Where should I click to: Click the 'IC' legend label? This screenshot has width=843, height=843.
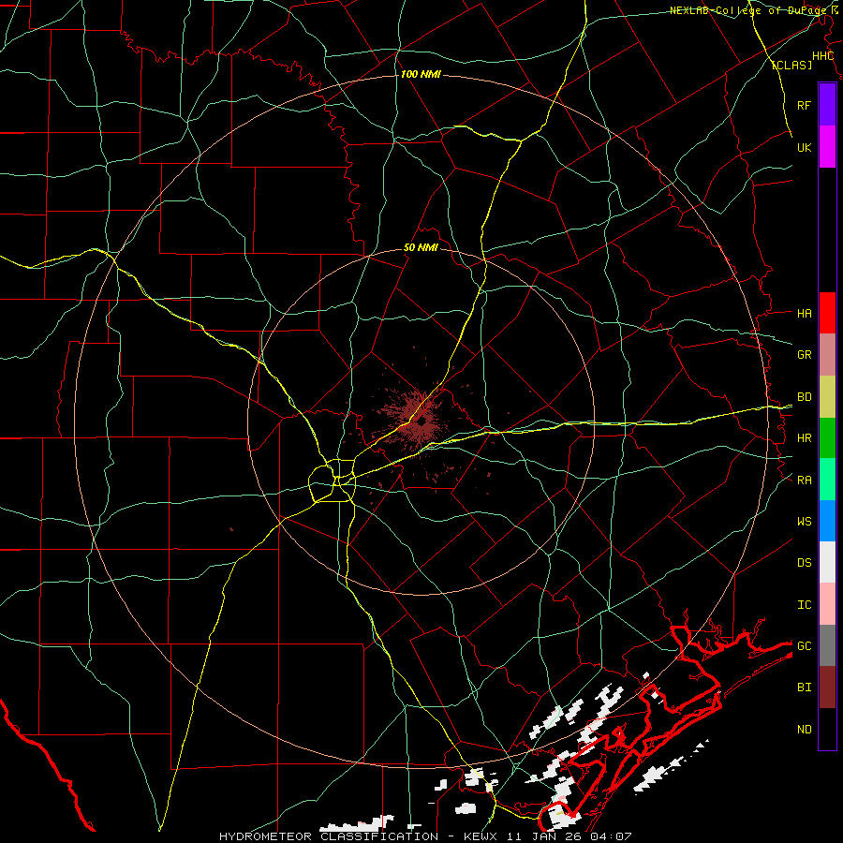(804, 605)
